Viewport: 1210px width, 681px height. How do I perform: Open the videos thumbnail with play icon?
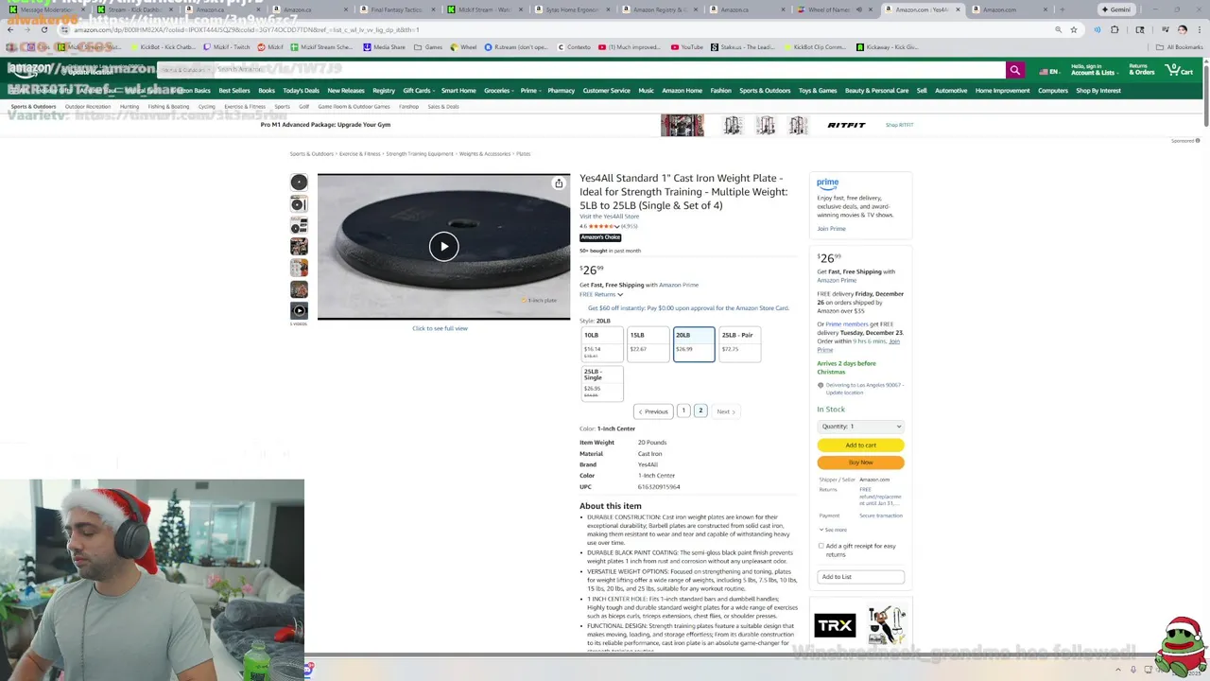pos(299,310)
